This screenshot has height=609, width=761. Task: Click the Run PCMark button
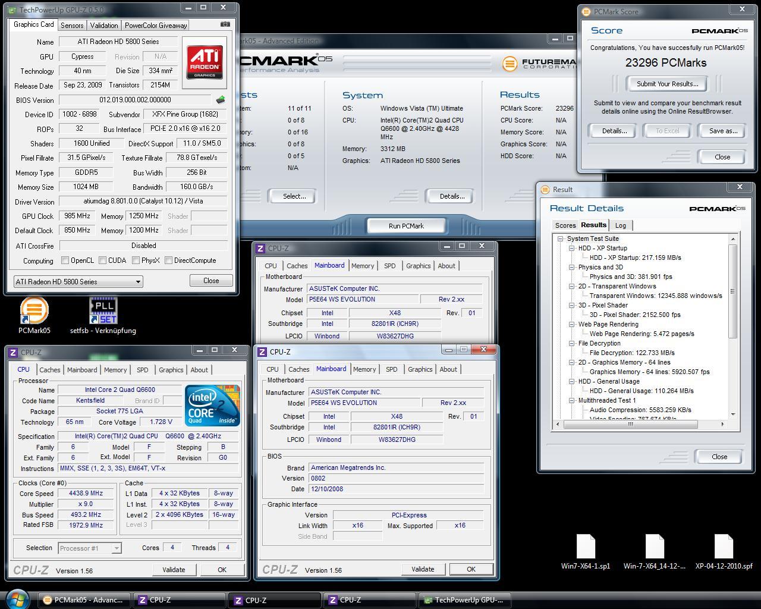(407, 226)
